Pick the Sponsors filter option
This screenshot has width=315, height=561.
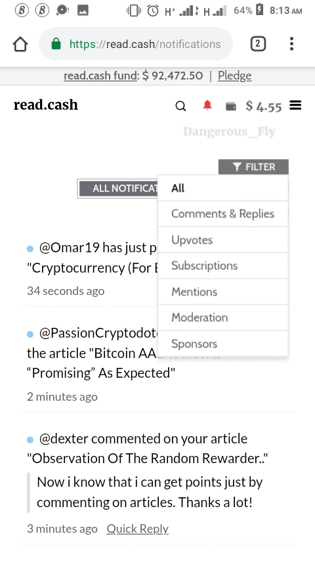[223, 344]
